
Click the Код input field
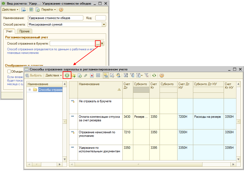100,18
